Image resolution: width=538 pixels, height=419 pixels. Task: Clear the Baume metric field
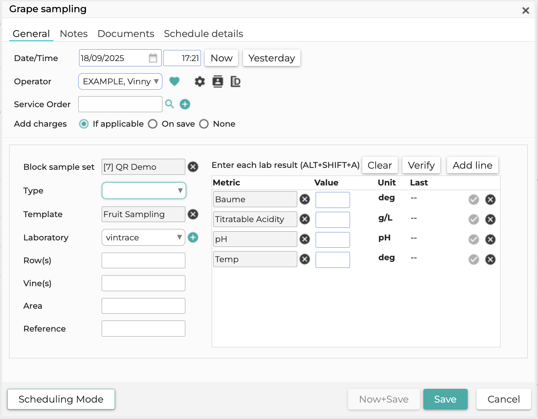[x=305, y=199]
